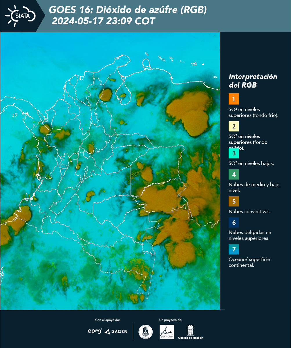Click 'SO² en niveles bajos.' legend text
Image resolution: width=291 pixels, height=348 pixels.
251,163
